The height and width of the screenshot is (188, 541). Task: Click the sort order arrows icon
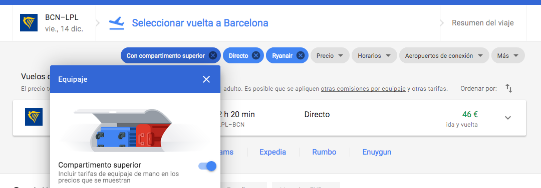click(509, 88)
